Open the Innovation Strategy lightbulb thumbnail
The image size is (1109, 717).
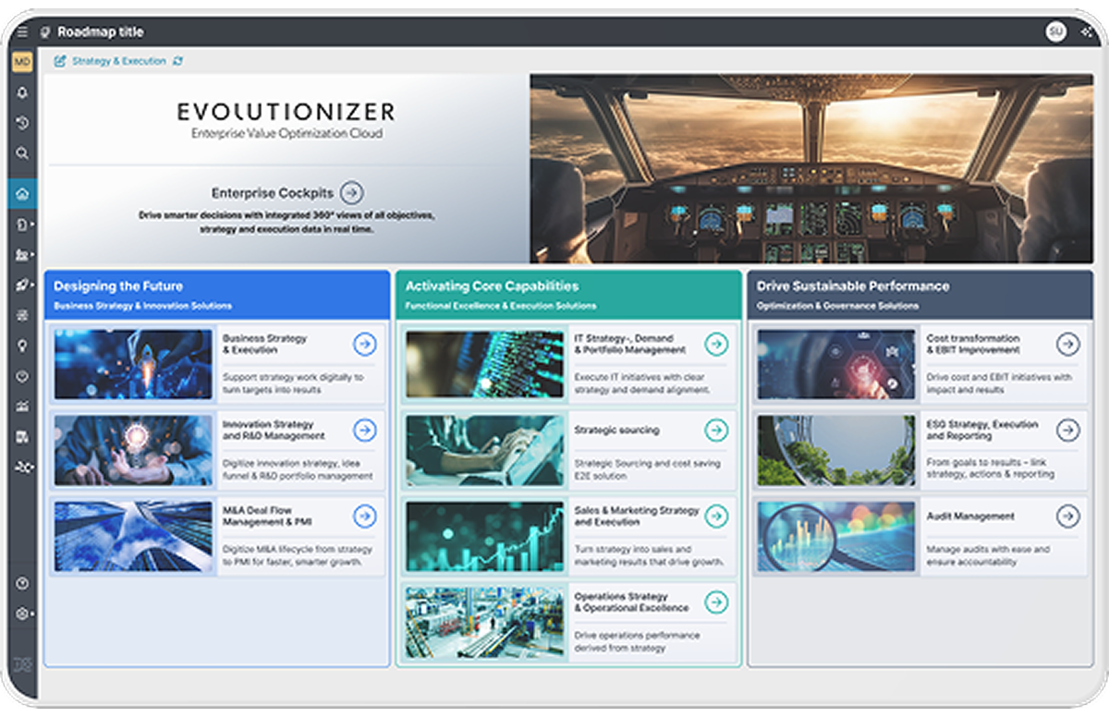(x=133, y=450)
